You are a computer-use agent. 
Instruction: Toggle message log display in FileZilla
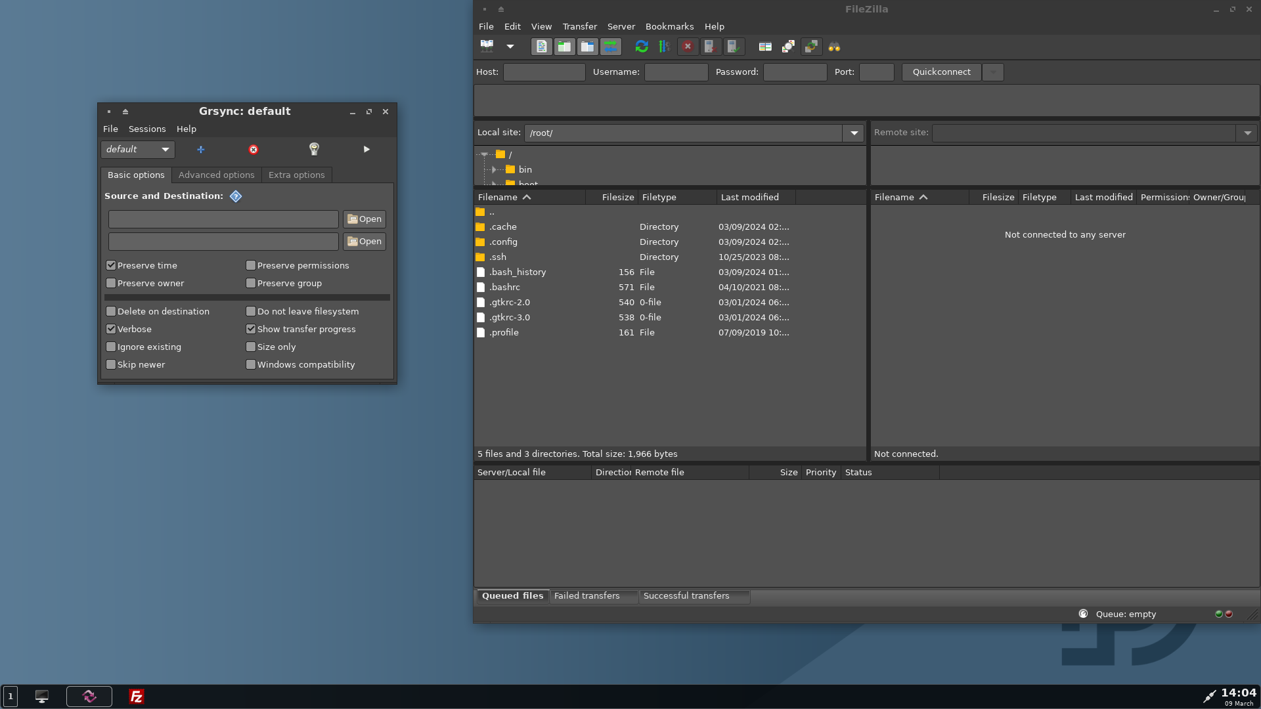click(x=541, y=47)
